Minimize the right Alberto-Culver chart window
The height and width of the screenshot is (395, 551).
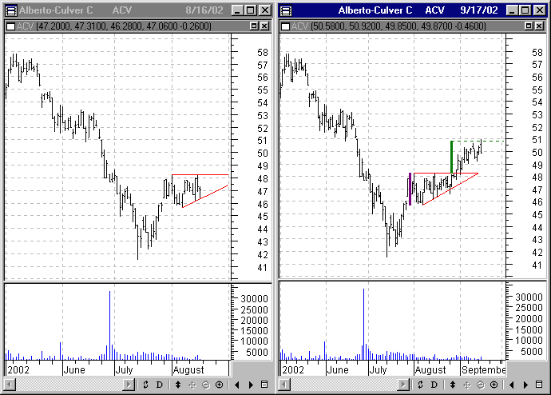click(513, 10)
